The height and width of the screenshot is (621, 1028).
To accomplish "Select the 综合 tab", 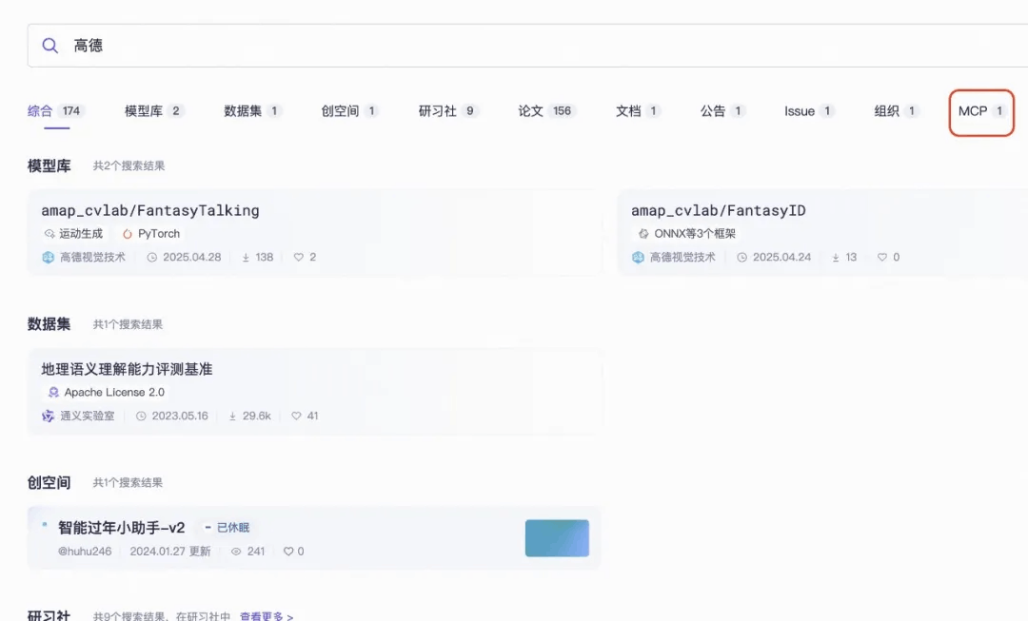I will tap(55, 110).
